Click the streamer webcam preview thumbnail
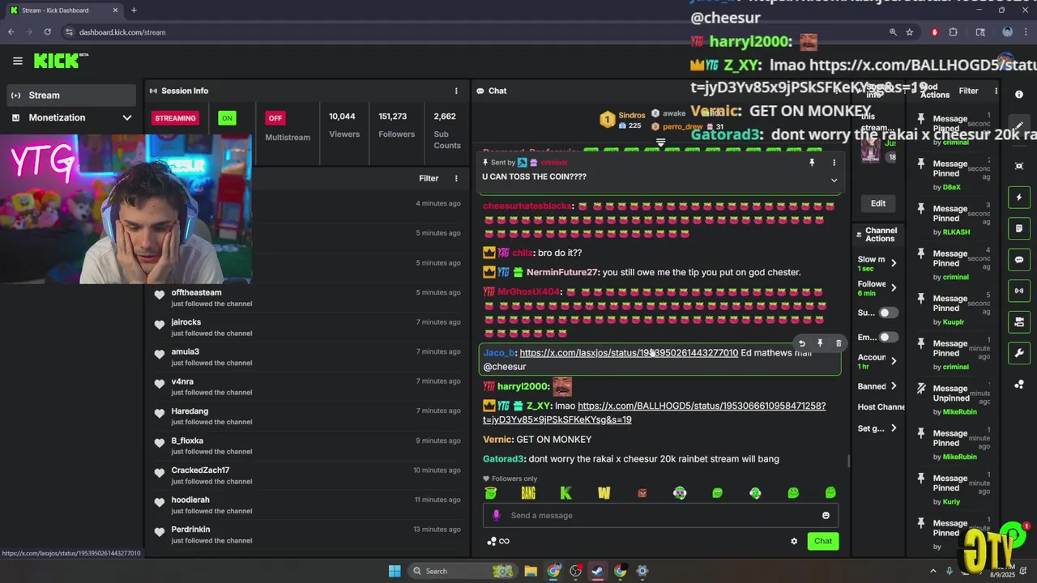The height and width of the screenshot is (583, 1037). pyautogui.click(x=126, y=209)
